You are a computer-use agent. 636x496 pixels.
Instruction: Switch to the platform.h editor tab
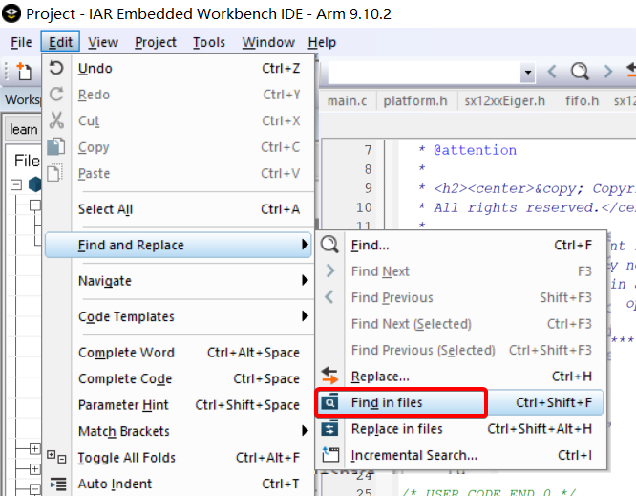click(415, 100)
